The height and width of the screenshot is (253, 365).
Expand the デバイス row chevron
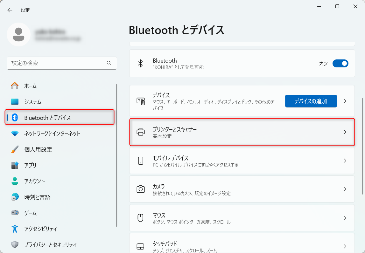pyautogui.click(x=345, y=101)
